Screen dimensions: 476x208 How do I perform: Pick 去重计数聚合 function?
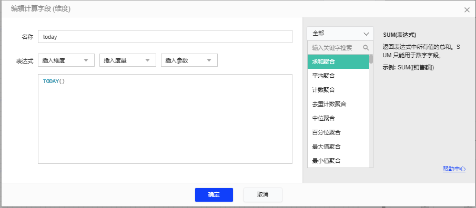(x=339, y=104)
